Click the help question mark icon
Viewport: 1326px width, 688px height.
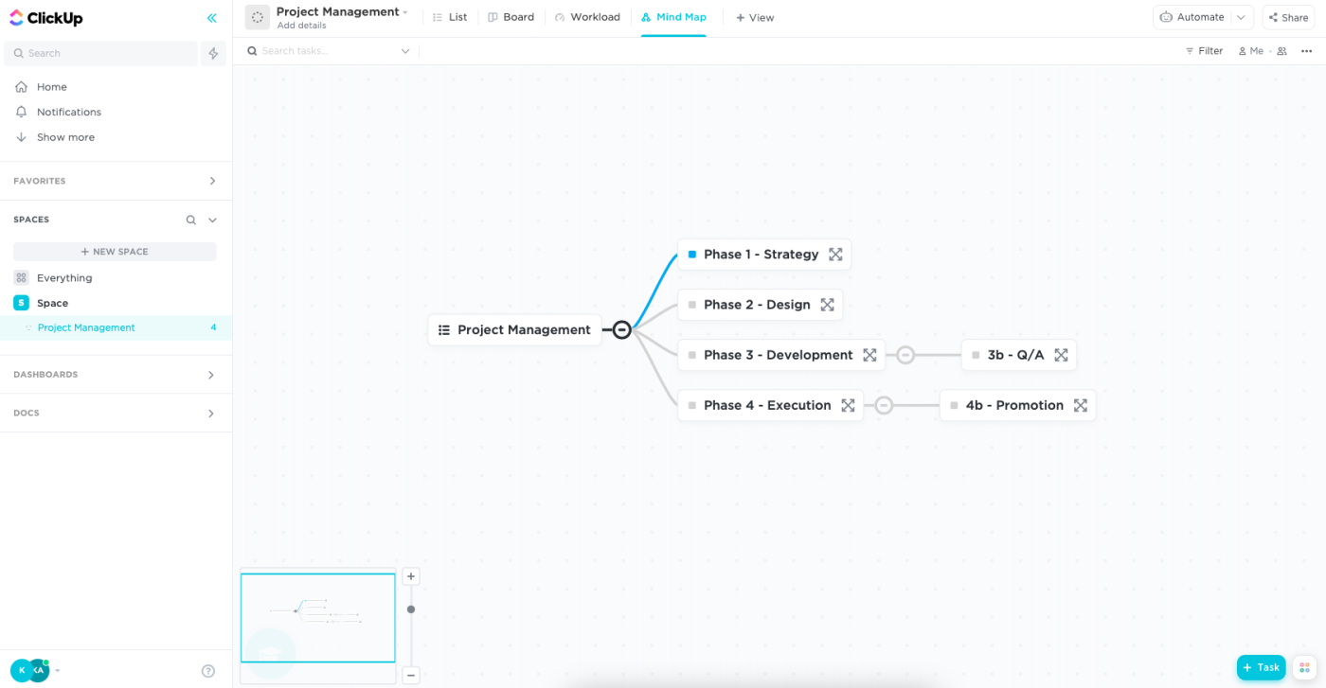[x=208, y=671]
